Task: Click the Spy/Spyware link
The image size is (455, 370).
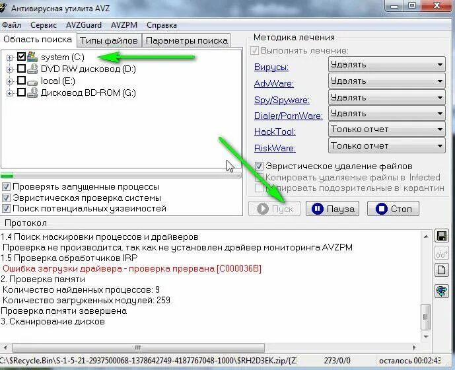Action: click(282, 100)
